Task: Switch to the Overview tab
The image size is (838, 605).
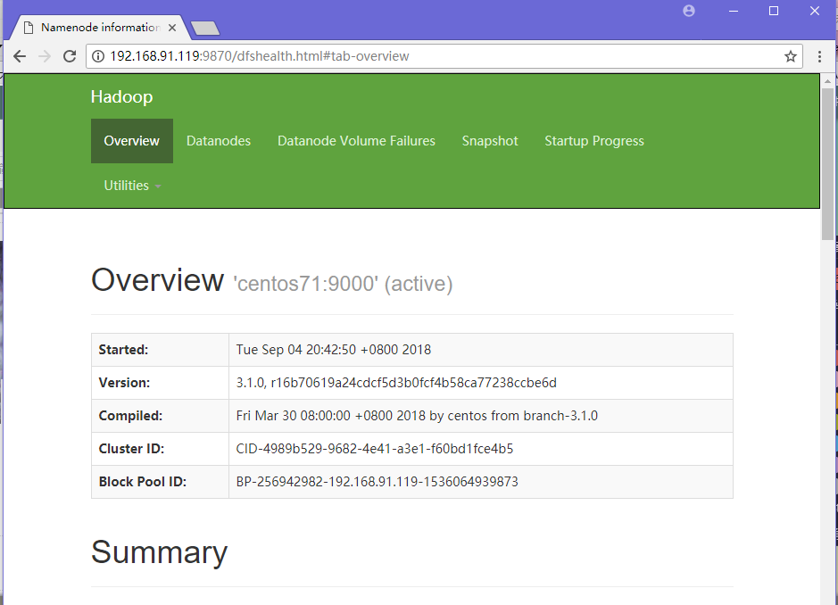Action: coord(131,141)
